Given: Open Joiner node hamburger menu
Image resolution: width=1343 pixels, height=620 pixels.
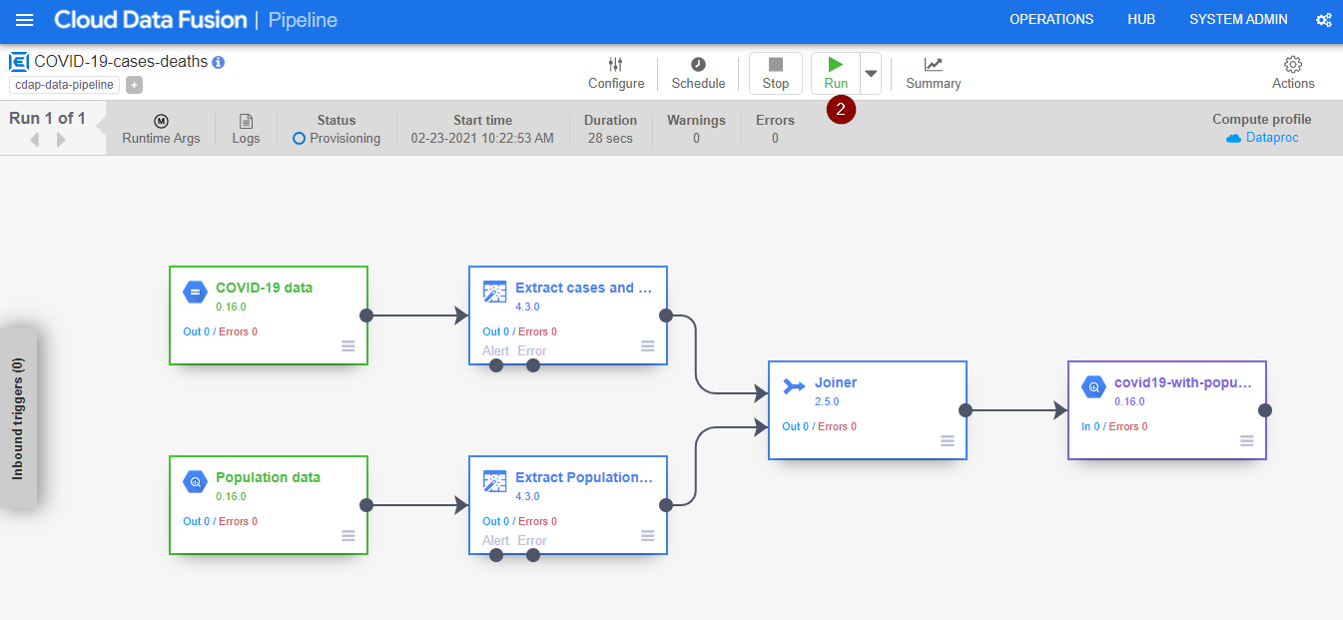Looking at the screenshot, I should tap(948, 440).
